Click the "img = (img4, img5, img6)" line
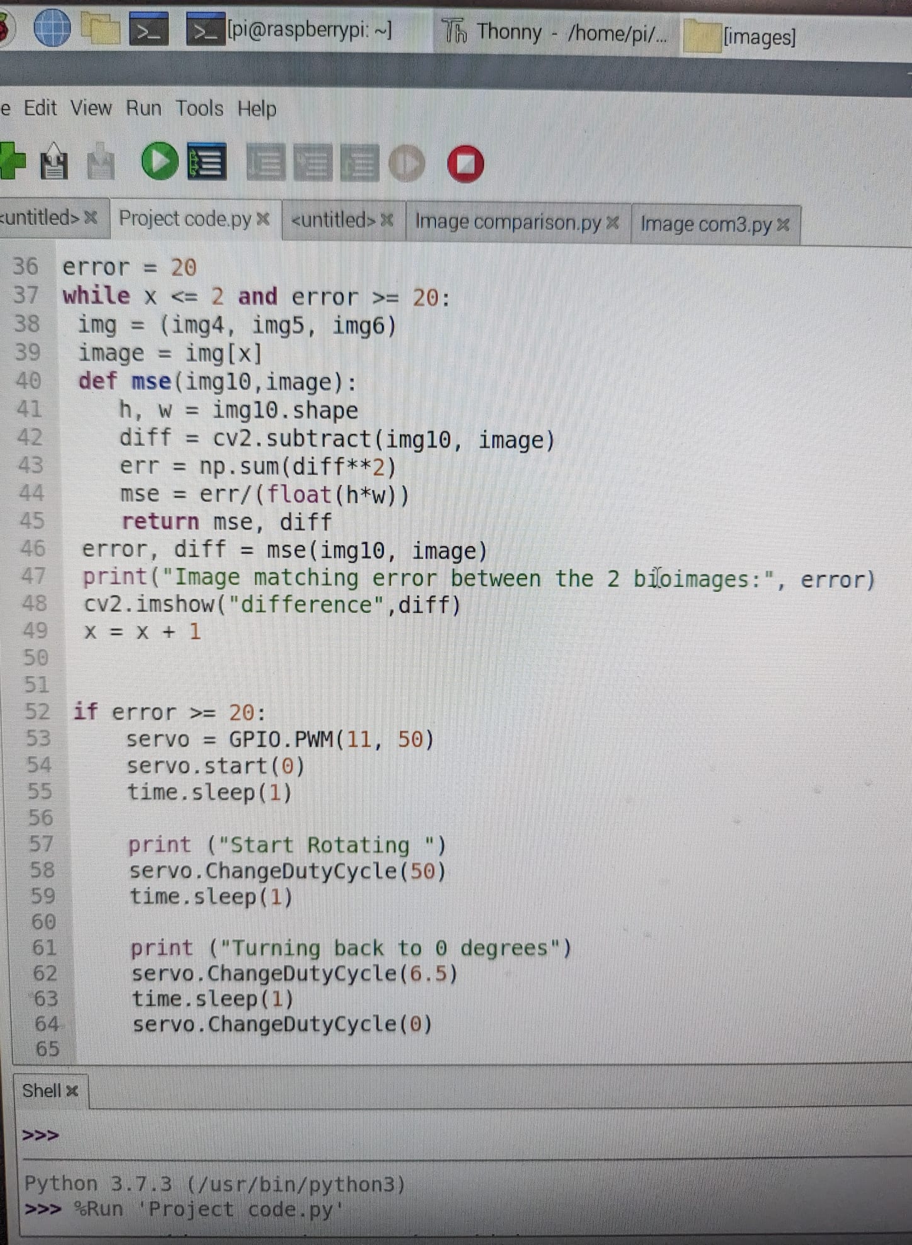The image size is (912, 1245). click(237, 325)
